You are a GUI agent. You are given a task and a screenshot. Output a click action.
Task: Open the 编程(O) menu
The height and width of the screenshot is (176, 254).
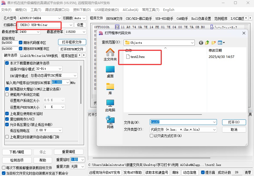(x=21, y=10)
